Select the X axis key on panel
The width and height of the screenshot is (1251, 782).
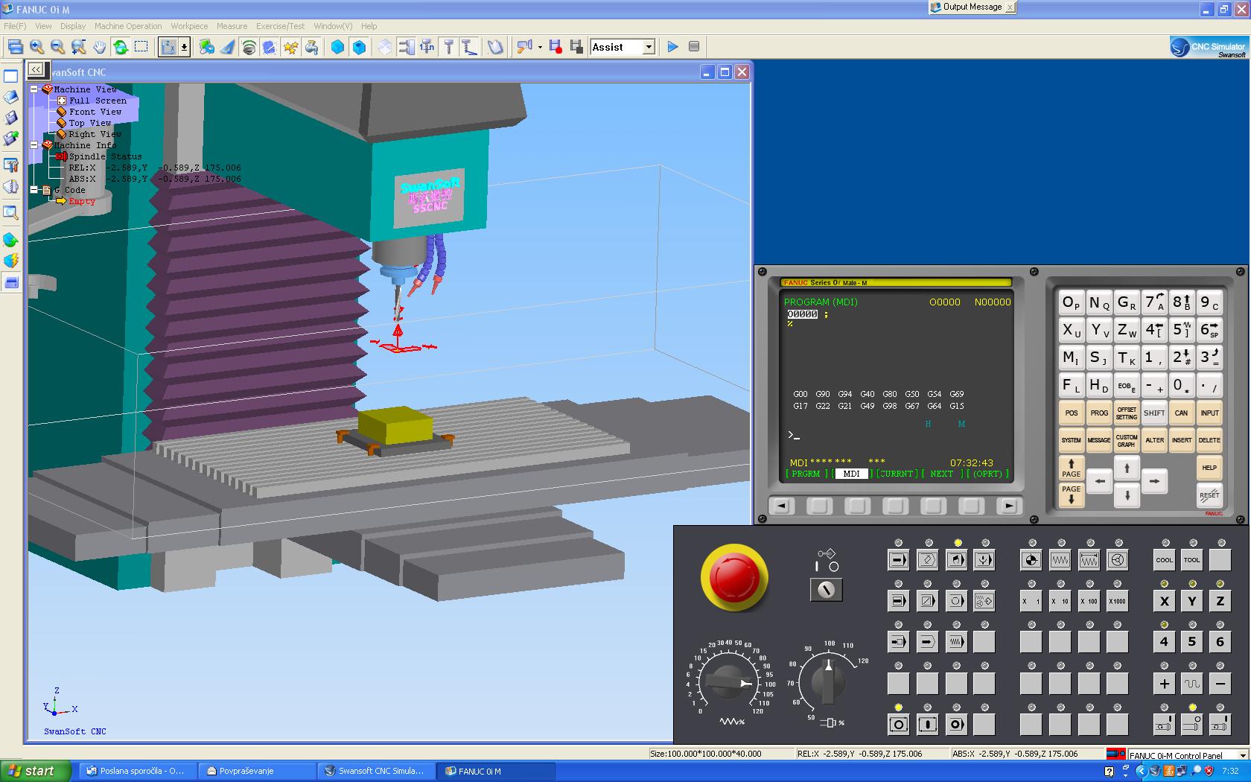(1165, 600)
